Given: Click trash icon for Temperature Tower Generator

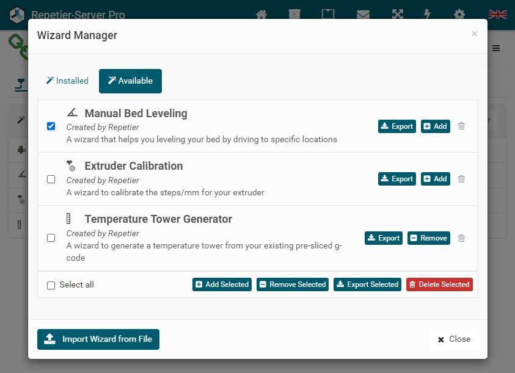Looking at the screenshot, I should (x=461, y=238).
